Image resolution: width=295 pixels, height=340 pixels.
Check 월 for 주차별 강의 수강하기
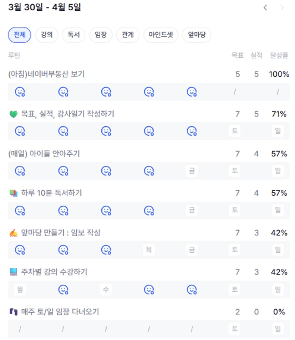[x=20, y=289]
